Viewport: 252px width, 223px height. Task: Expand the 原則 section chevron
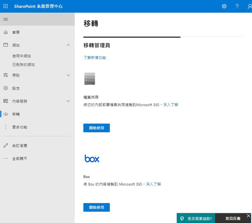[x=68, y=75]
